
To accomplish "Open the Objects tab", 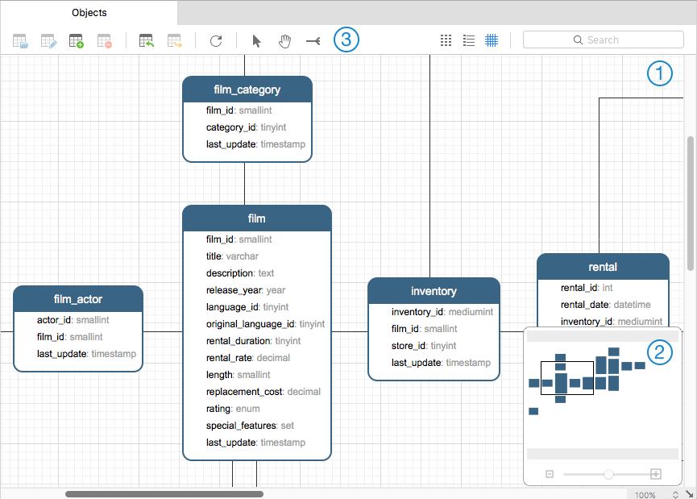I will pyautogui.click(x=89, y=12).
